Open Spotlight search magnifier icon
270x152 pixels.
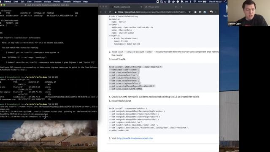pyautogui.click(x=225, y=2)
